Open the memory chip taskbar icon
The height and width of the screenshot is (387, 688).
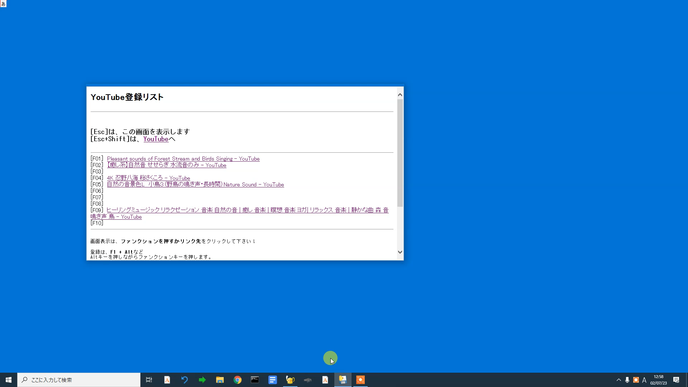click(x=307, y=380)
